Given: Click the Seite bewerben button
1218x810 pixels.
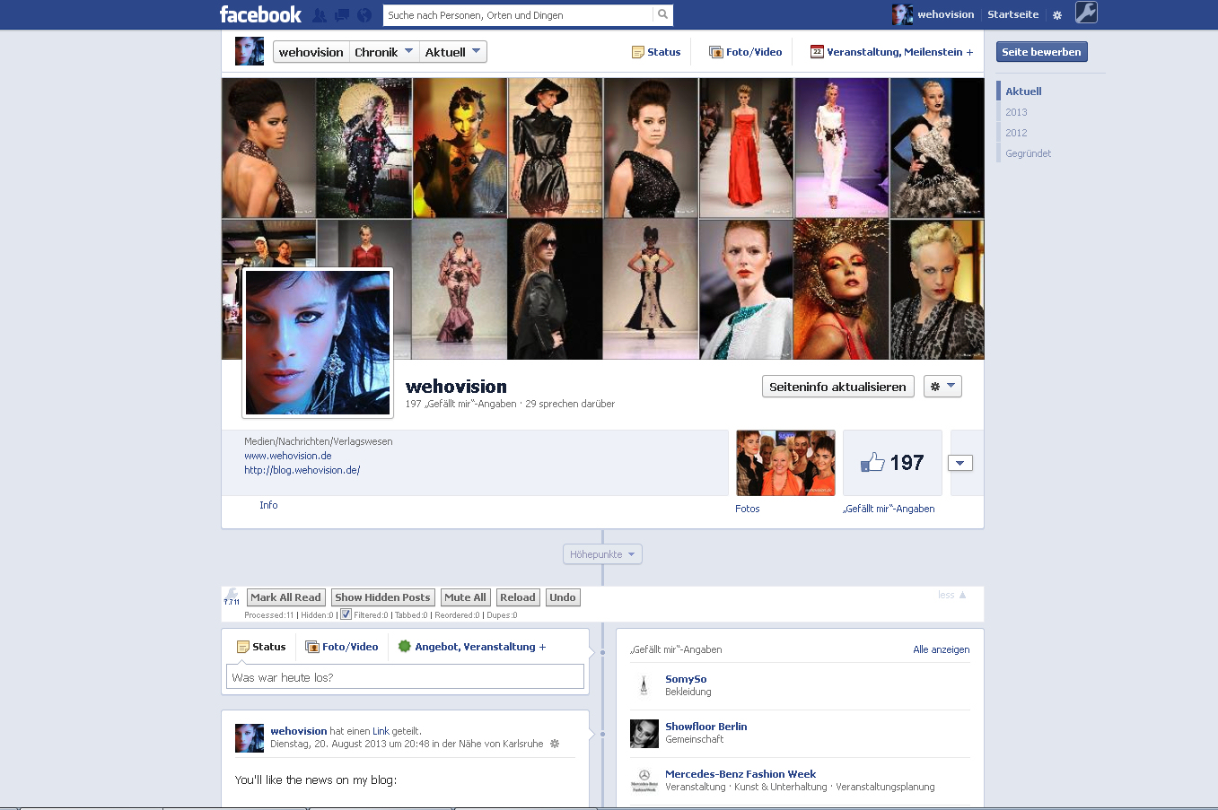Looking at the screenshot, I should point(1041,52).
